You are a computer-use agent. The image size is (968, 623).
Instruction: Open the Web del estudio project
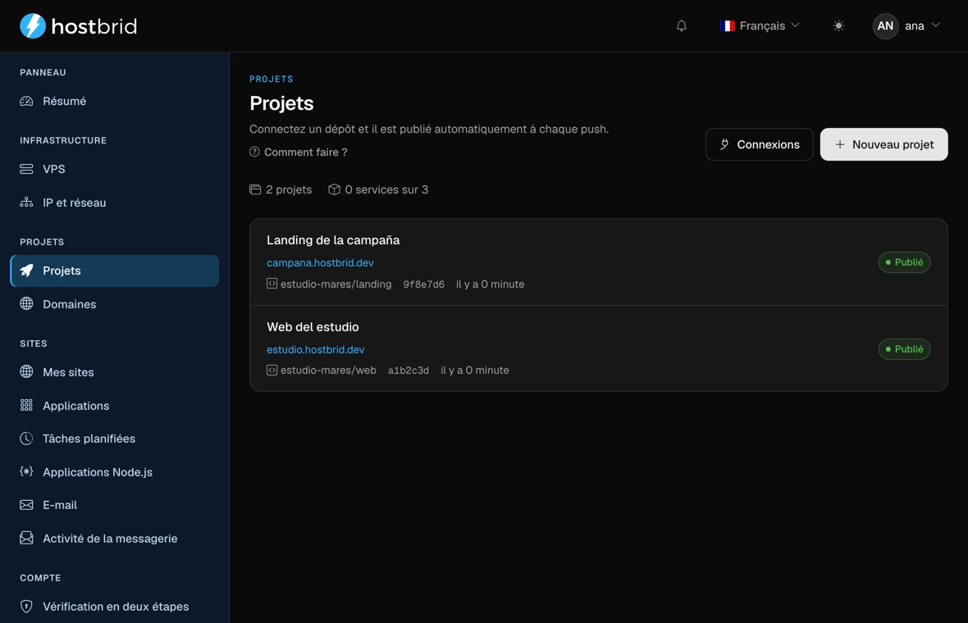[313, 327]
